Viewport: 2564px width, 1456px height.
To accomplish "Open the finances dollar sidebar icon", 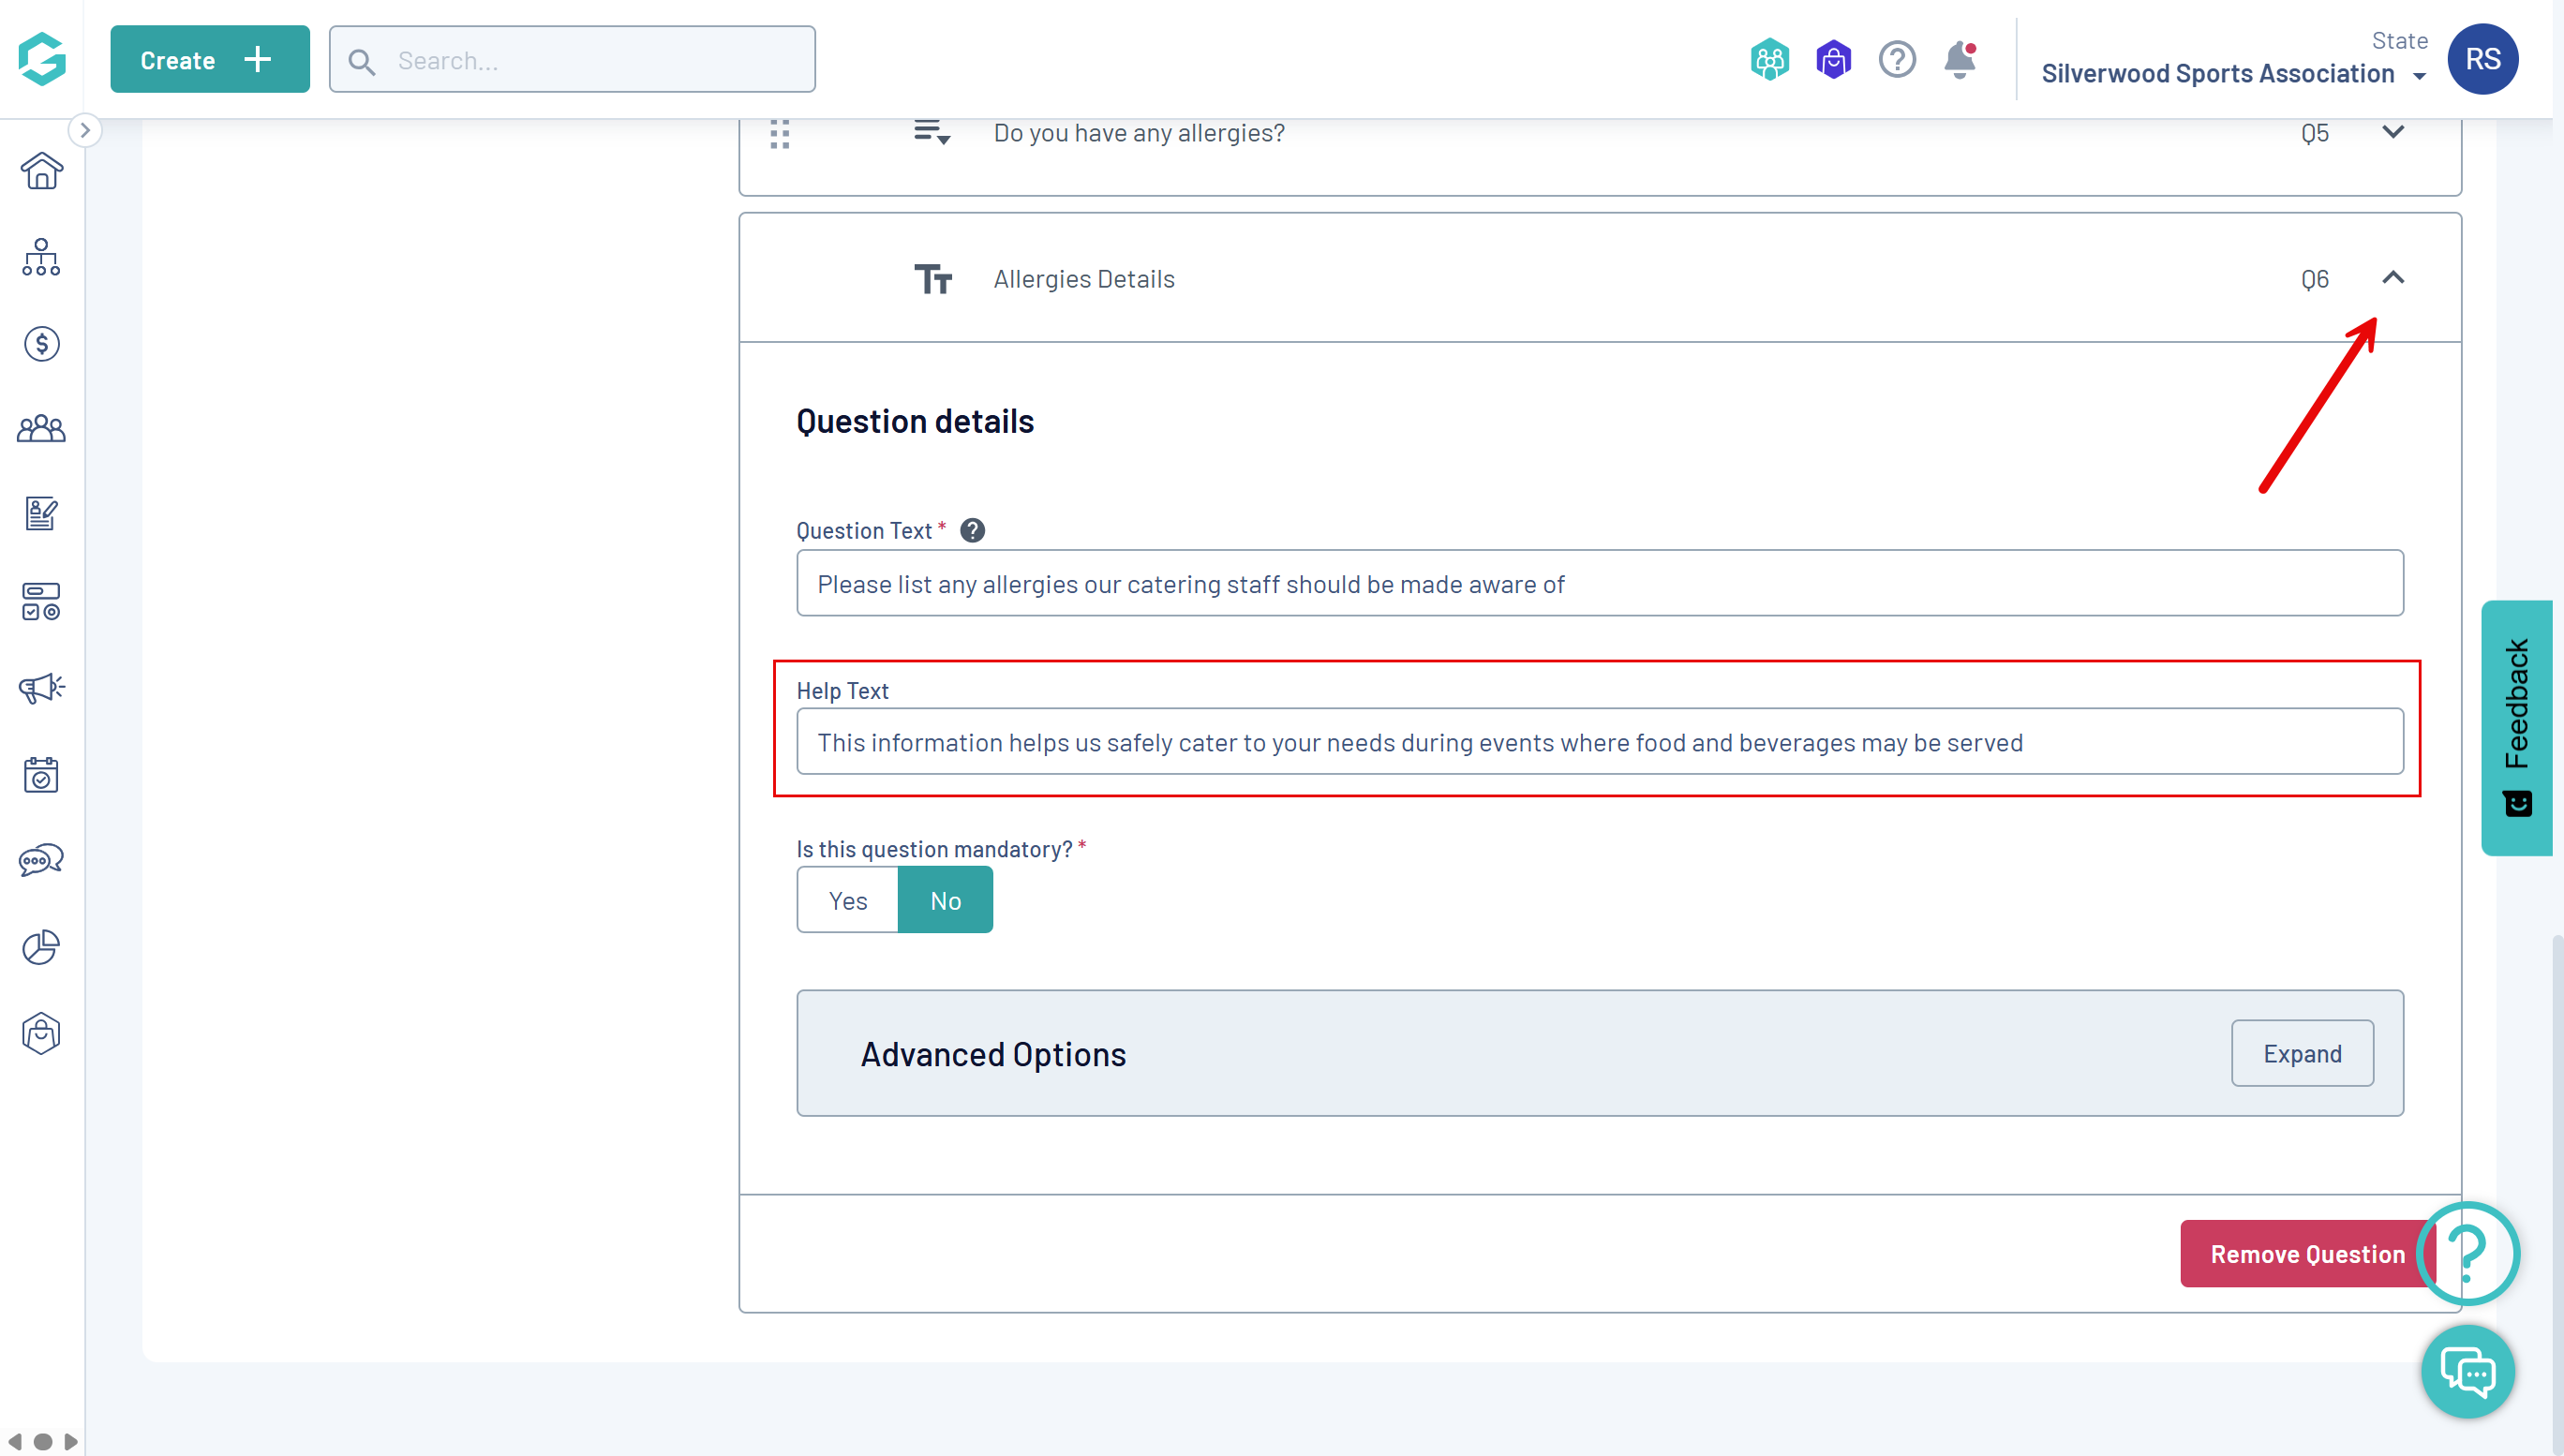I will [x=41, y=344].
